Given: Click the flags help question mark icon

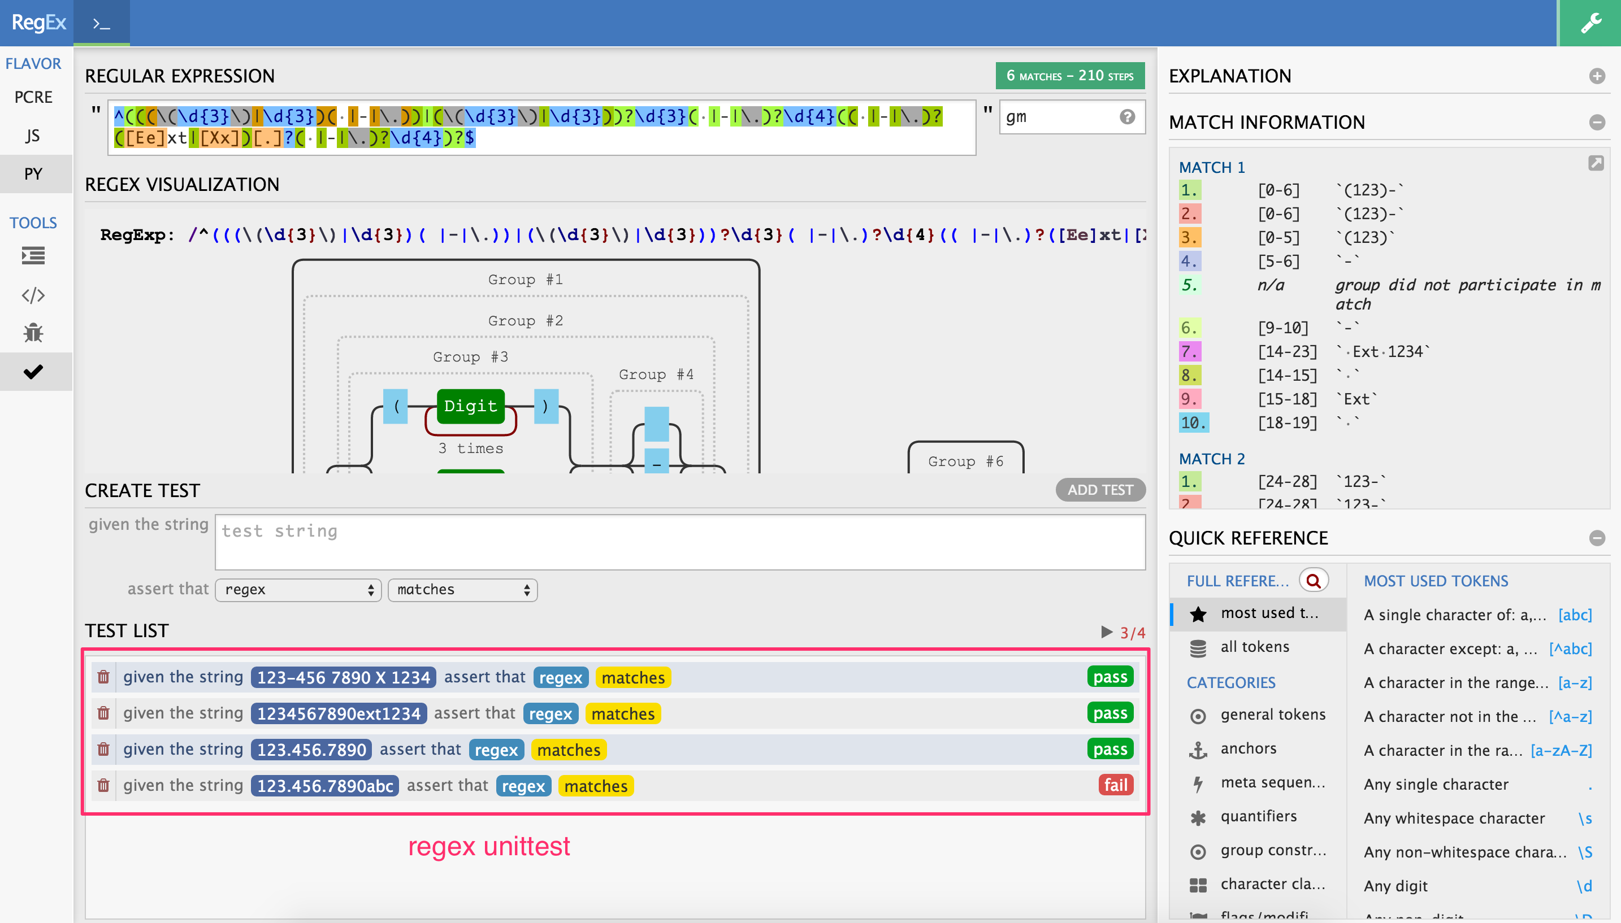Looking at the screenshot, I should pyautogui.click(x=1127, y=116).
